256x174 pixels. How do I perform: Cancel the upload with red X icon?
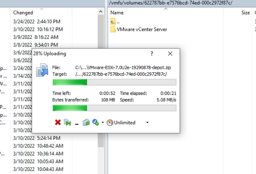pyautogui.click(x=58, y=122)
